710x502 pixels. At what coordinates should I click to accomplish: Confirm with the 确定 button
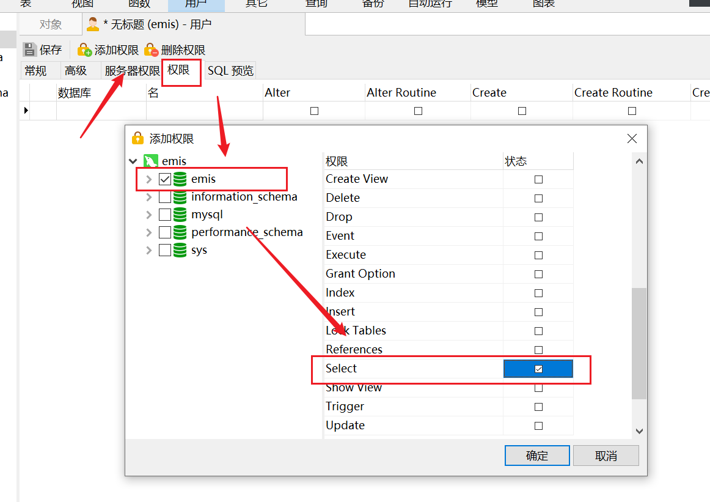(537, 456)
